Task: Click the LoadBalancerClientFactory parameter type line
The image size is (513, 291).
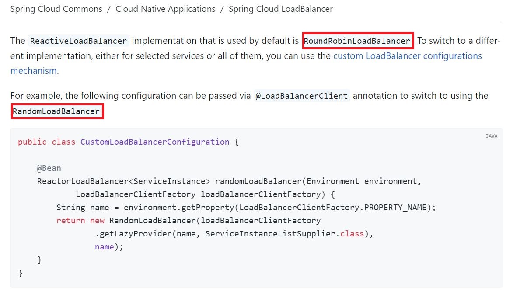Action: tap(206, 194)
